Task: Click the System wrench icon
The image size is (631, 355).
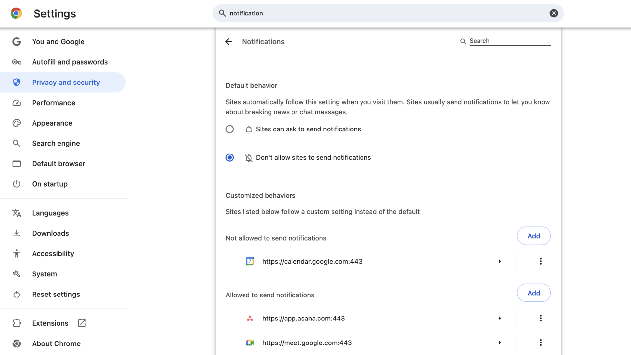Action: [17, 274]
